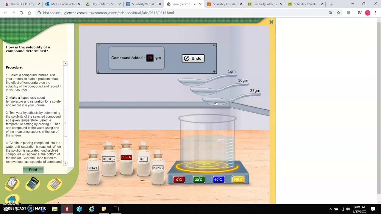Viewport: 381px width, 214px height.
Task: Go to the browser home page
Action: click(x=29, y=13)
